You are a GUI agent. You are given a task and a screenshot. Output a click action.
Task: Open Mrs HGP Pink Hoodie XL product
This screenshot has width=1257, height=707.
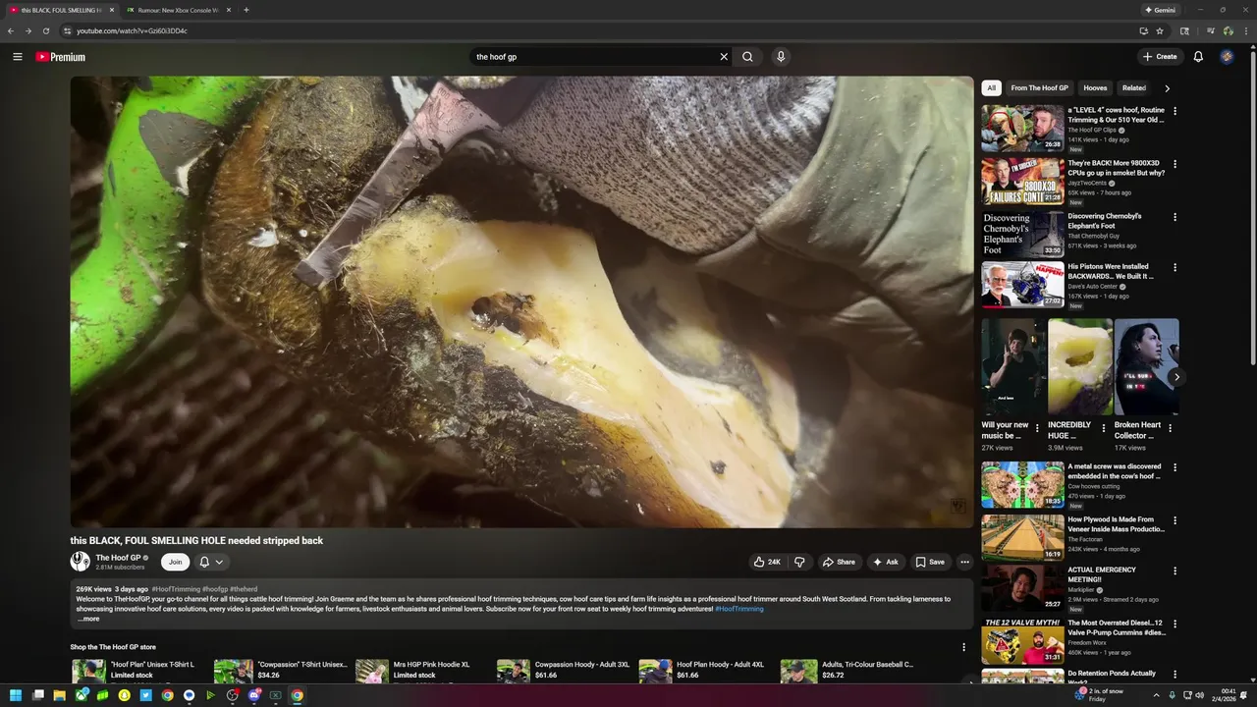tap(422, 671)
